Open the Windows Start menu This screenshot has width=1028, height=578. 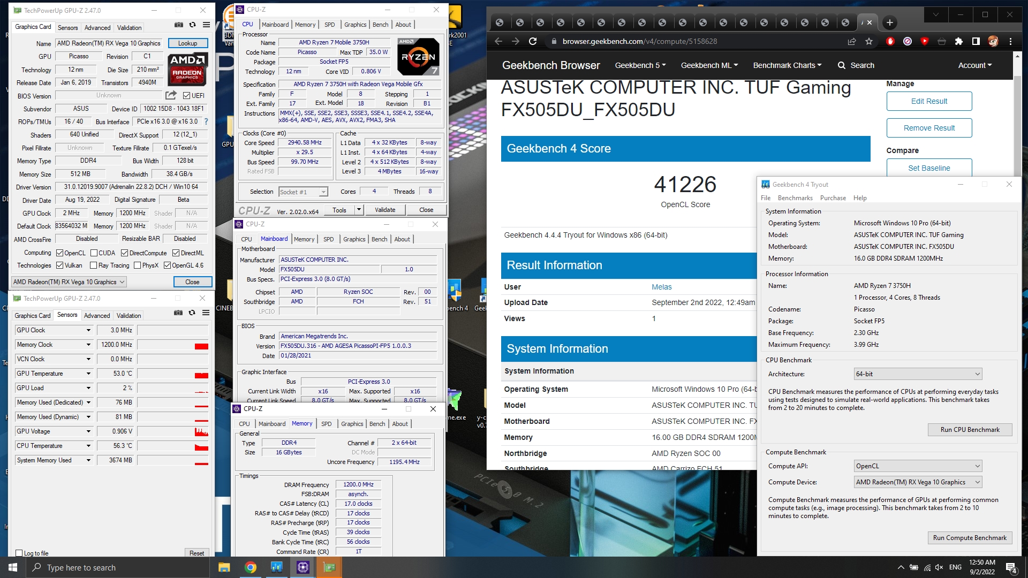pos(13,567)
